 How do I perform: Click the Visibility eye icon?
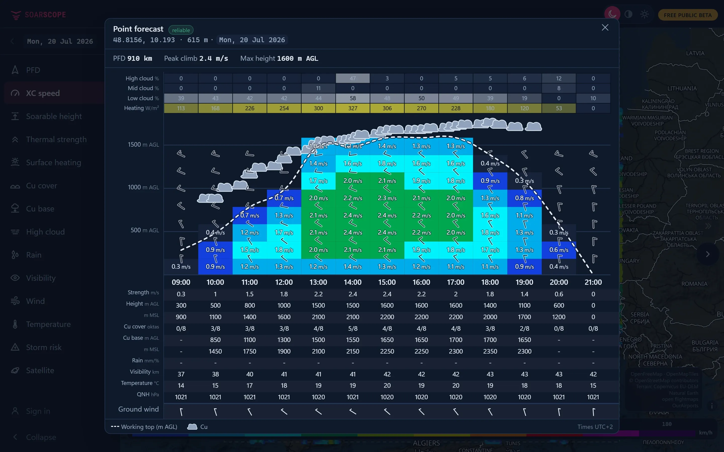15,278
